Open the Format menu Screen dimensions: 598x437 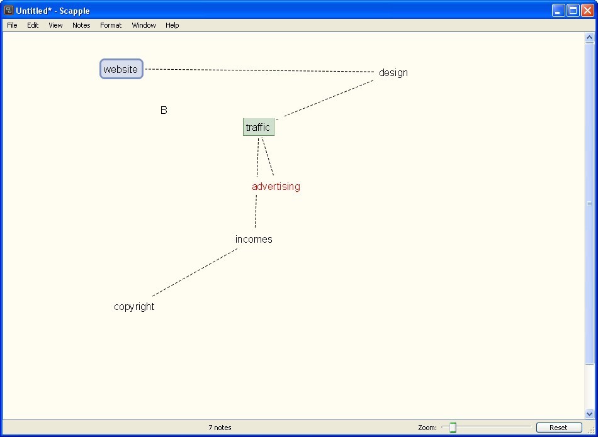[111, 25]
